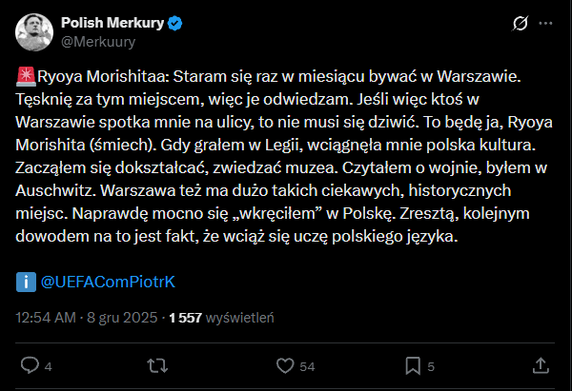Click the Grok icon in the post header

[521, 23]
